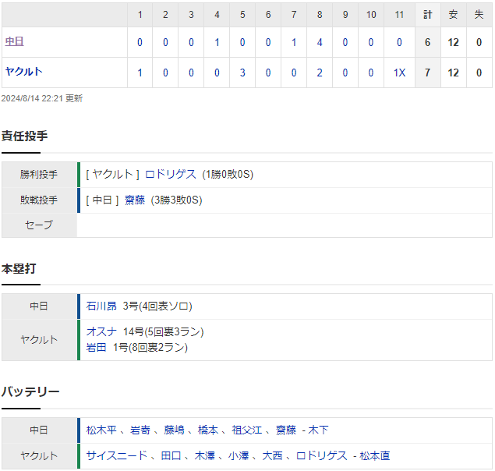Viewport: 495px width, 471px height.
Task: Open the ヤクルト team link in scoreboard
Action: coord(23,72)
